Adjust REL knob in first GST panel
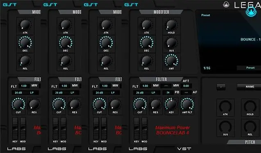261x153 pixels. [25, 61]
